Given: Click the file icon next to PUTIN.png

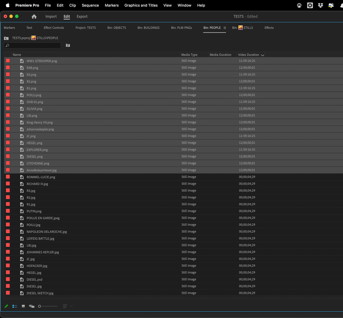Looking at the screenshot, I should (22, 211).
